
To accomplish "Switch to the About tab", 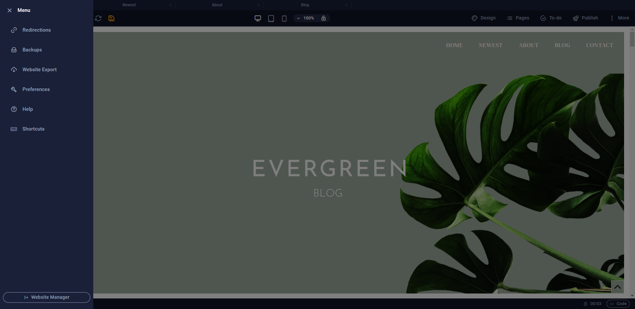I will pyautogui.click(x=217, y=5).
